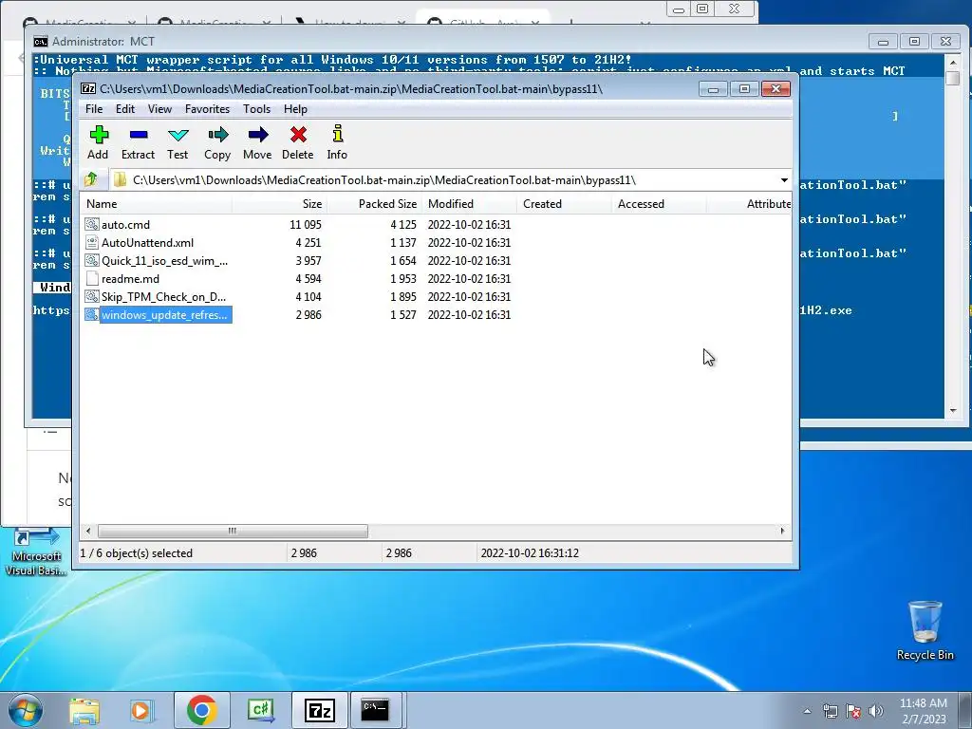Image resolution: width=972 pixels, height=729 pixels.
Task: Sort by the Created column header
Action: point(564,204)
